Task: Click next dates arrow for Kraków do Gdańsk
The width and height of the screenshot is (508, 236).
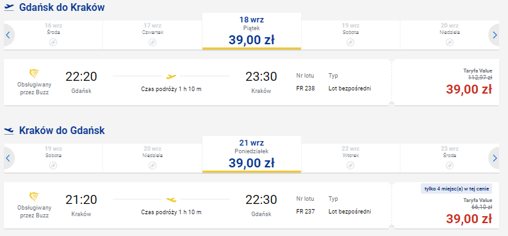Action: click(495, 158)
